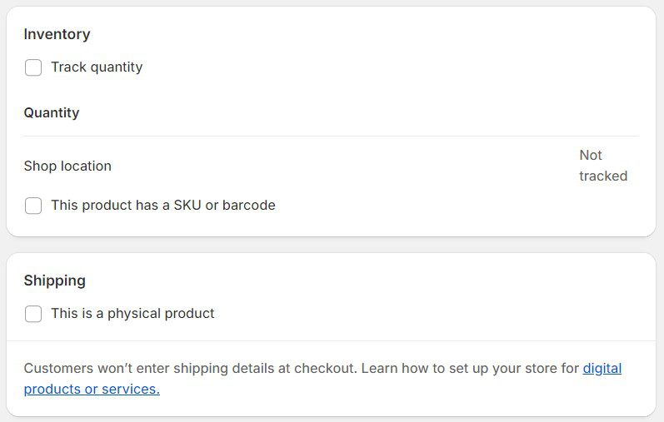The height and width of the screenshot is (422, 664).
Task: Click the Shipping section heading
Action: click(x=54, y=281)
